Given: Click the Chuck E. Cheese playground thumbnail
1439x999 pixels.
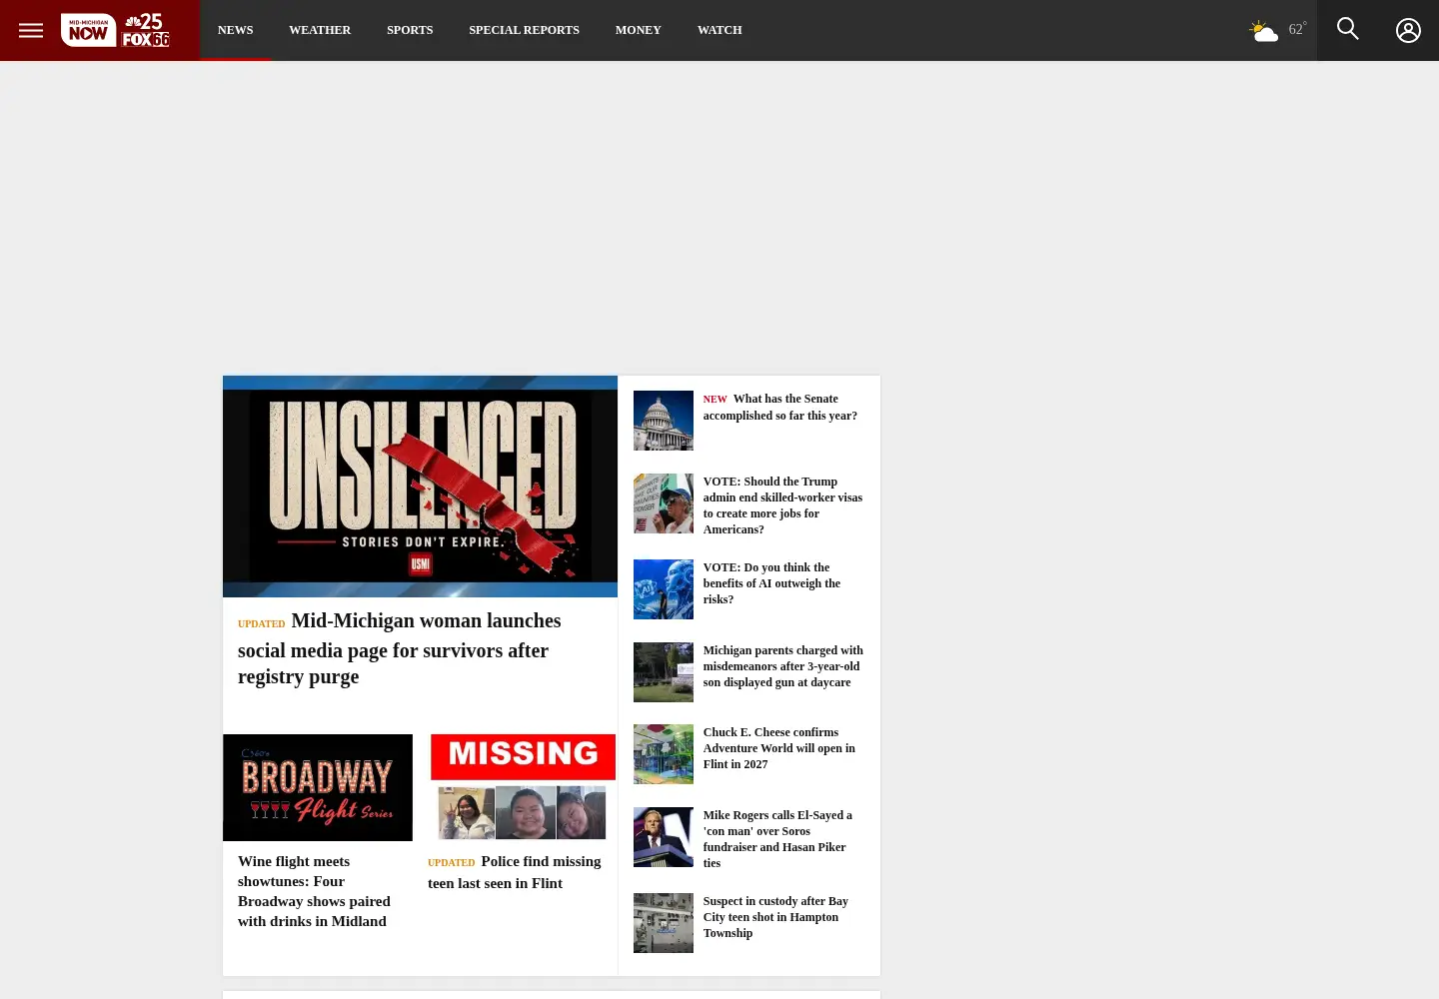Looking at the screenshot, I should point(664,754).
